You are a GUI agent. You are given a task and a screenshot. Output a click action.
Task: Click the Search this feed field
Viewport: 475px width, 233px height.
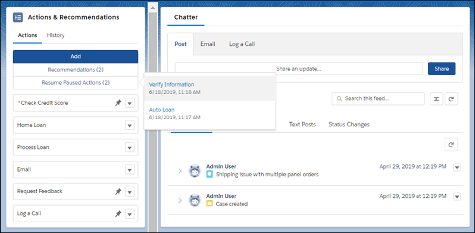pyautogui.click(x=379, y=99)
